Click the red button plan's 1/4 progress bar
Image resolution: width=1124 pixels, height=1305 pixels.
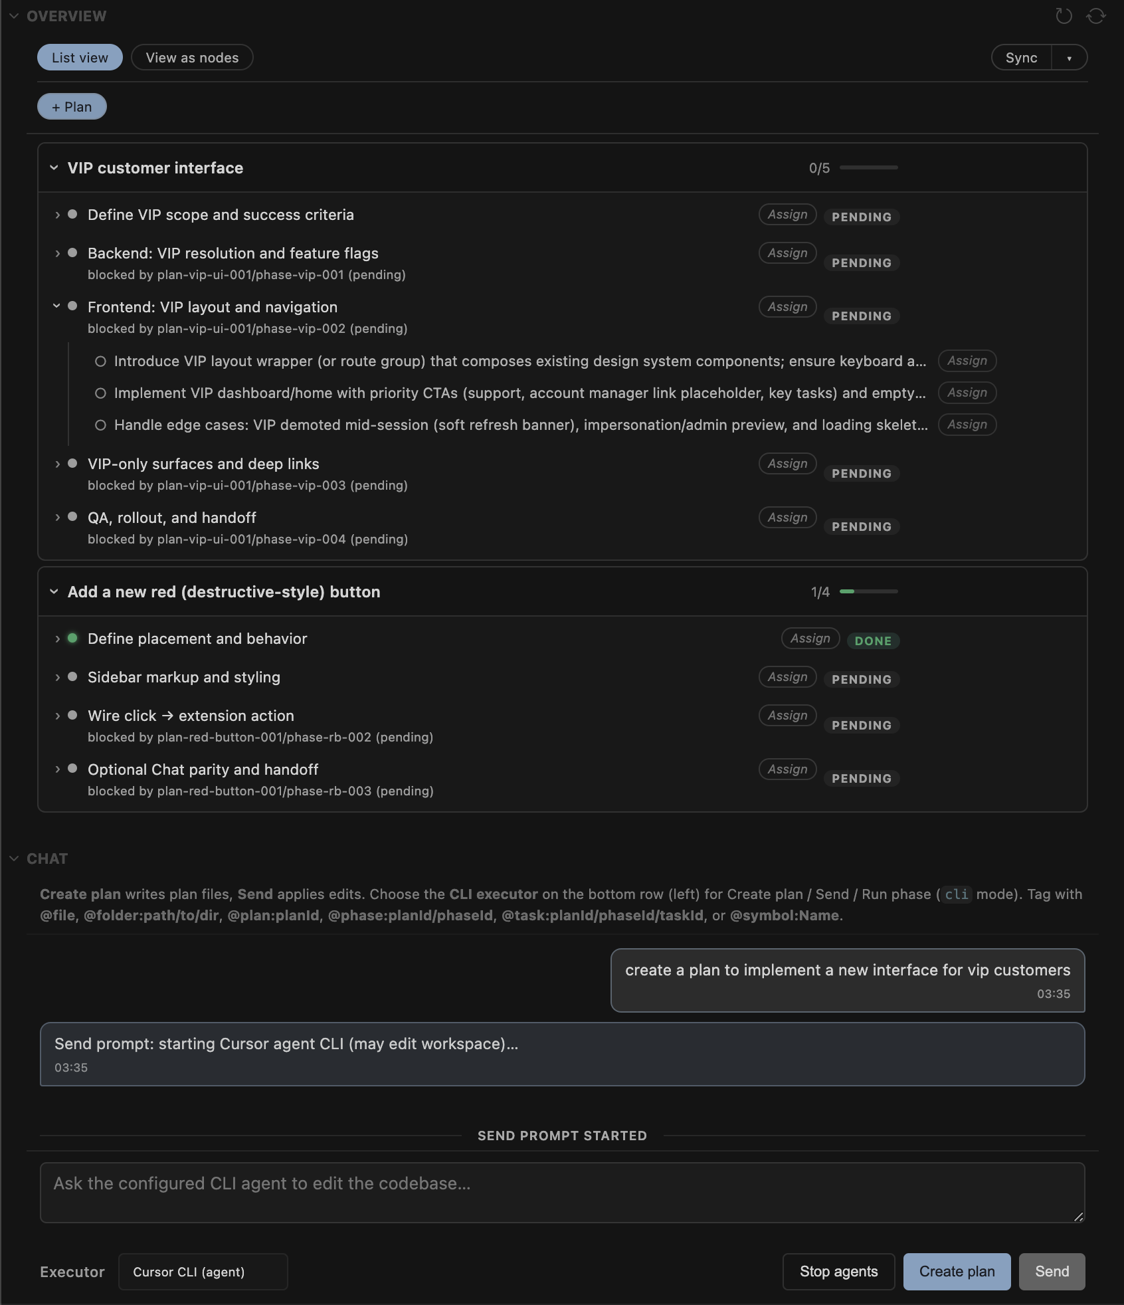(868, 591)
